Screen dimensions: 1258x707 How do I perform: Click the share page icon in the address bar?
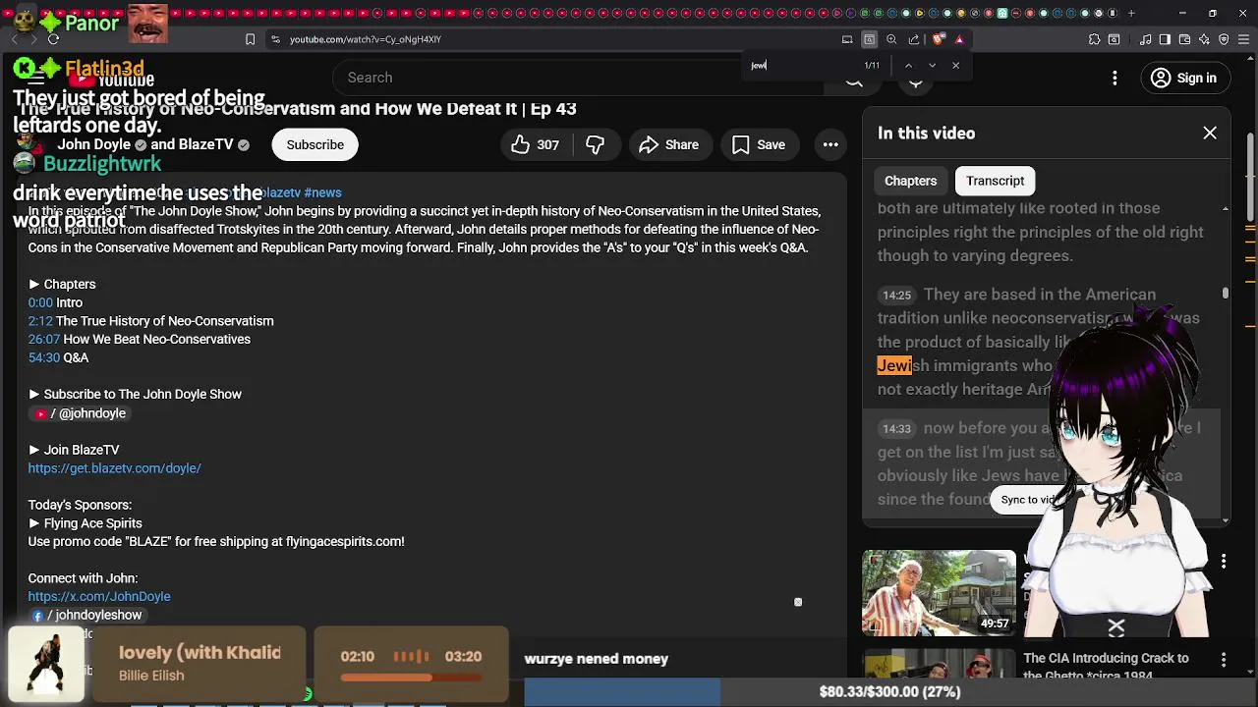click(x=914, y=39)
